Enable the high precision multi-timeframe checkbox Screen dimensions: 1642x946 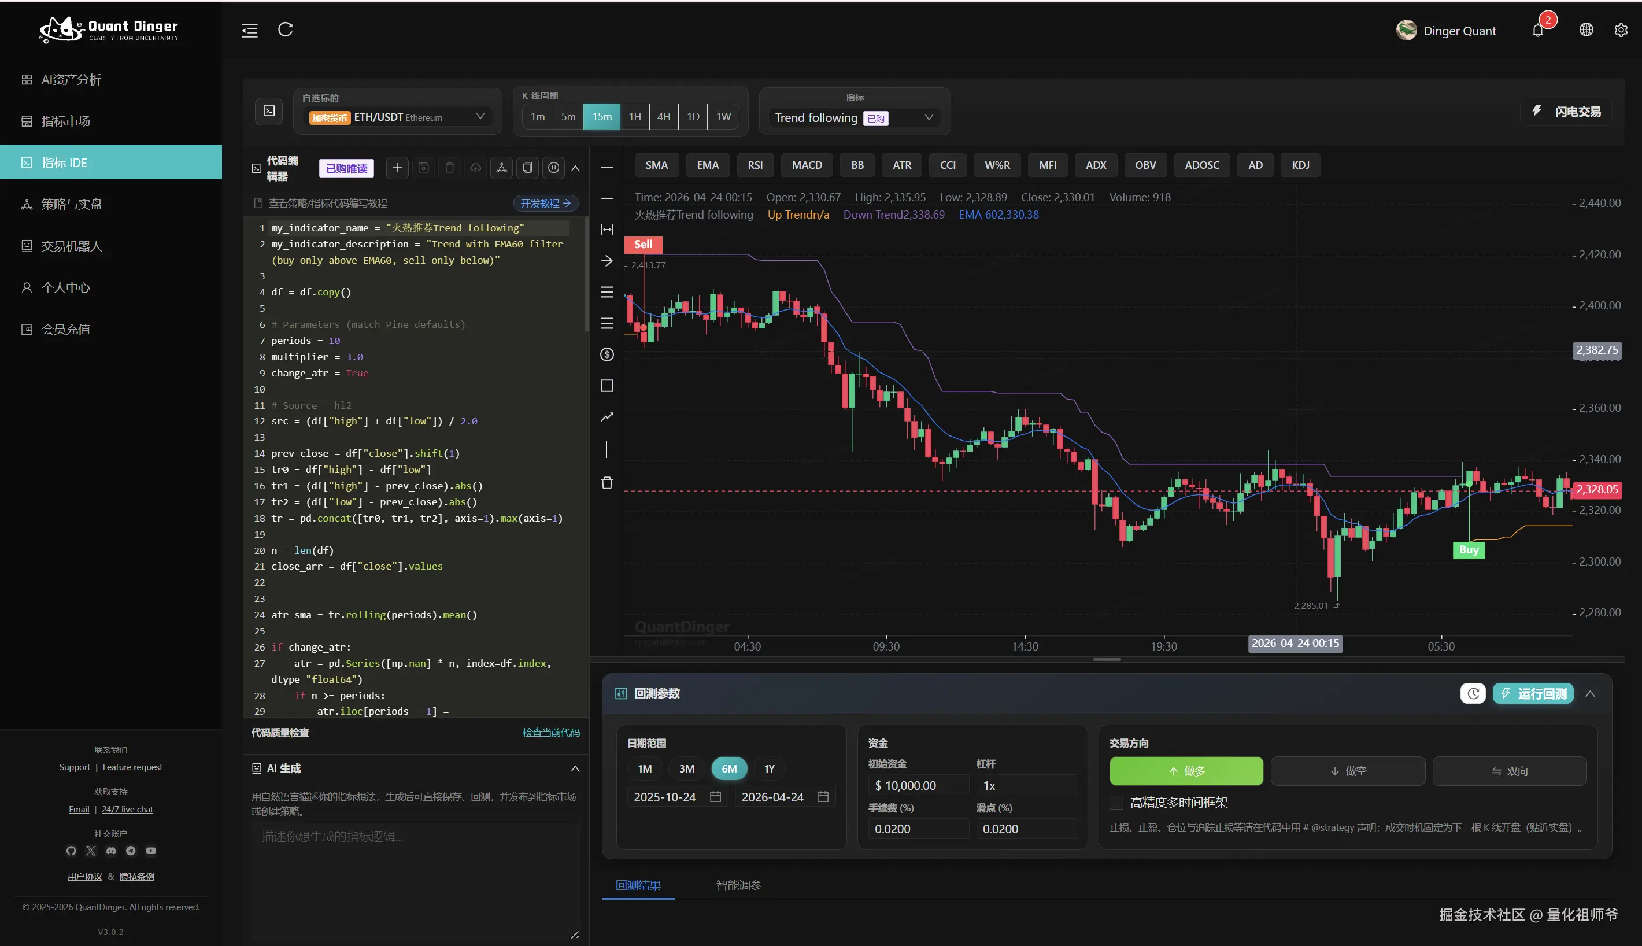[1116, 803]
